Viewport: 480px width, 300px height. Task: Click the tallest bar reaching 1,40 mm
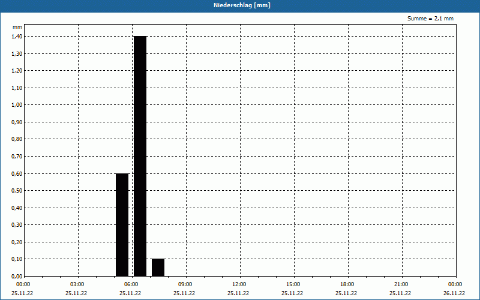(140, 156)
